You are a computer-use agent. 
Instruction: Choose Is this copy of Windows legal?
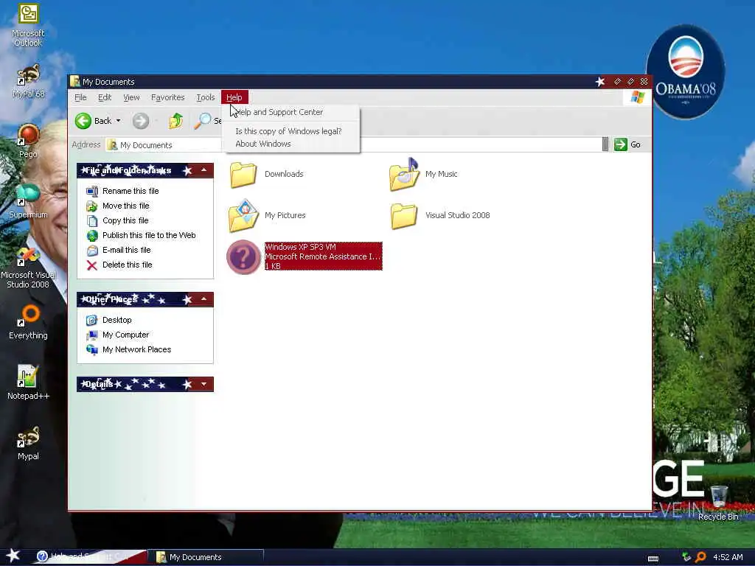290,131
